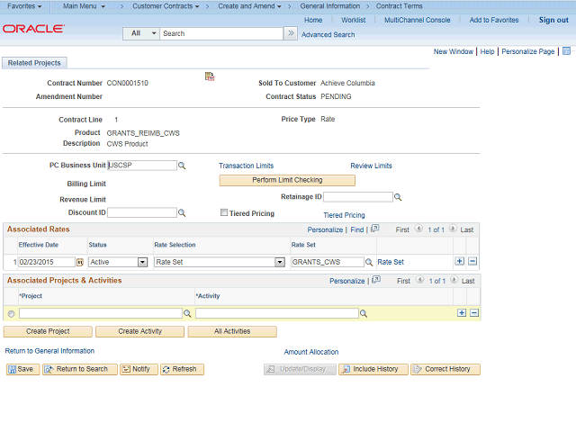Go to Home
Screen dimensions: 576x432
click(313, 20)
